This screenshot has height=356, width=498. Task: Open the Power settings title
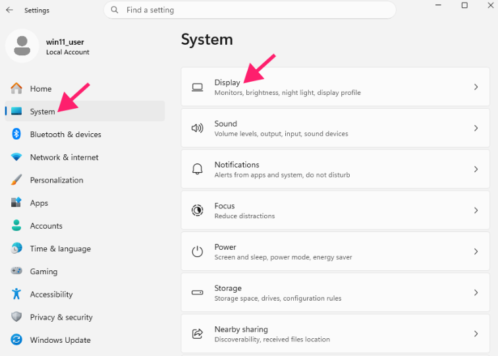(225, 247)
